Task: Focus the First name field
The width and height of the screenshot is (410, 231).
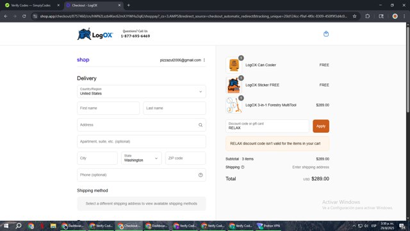Action: [108, 108]
